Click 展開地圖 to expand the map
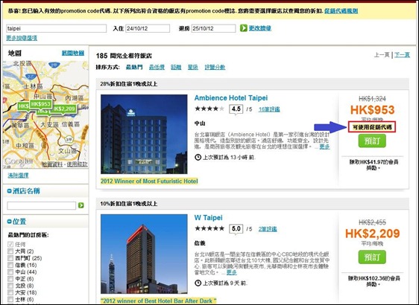Screen dimensions: 419x305 click(x=73, y=53)
